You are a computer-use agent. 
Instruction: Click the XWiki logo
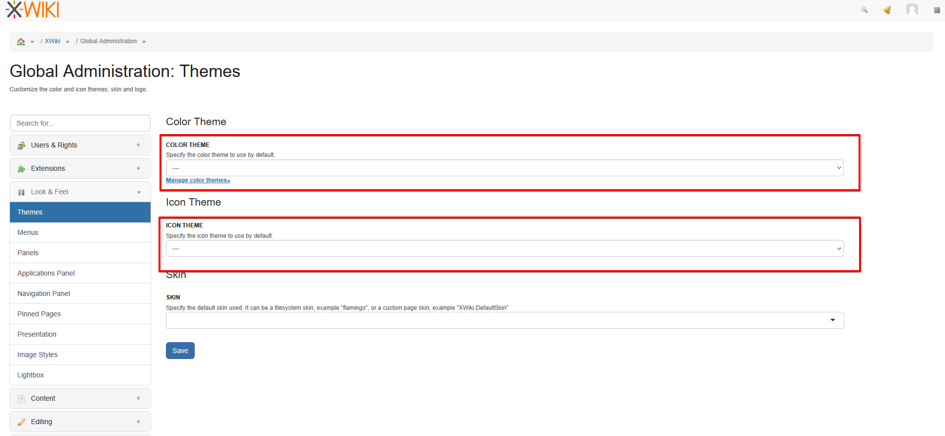pyautogui.click(x=32, y=9)
